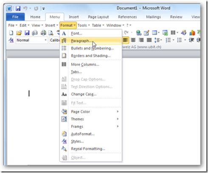Click the Insert Hyperlink globe icon

pyautogui.click(x=139, y=33)
